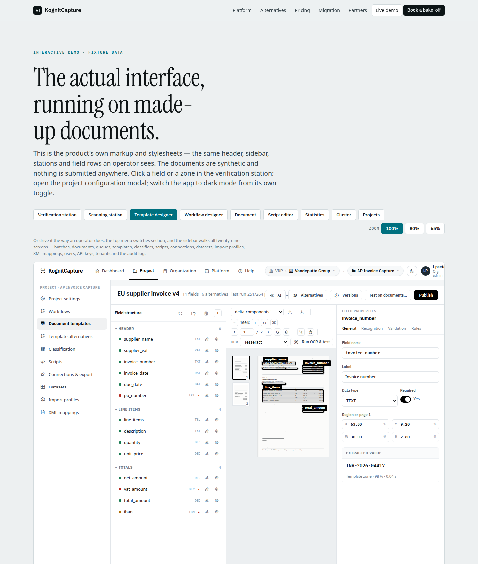The image size is (478, 564).
Task: Select the pointer selection tool
Action: pyautogui.click(x=301, y=332)
